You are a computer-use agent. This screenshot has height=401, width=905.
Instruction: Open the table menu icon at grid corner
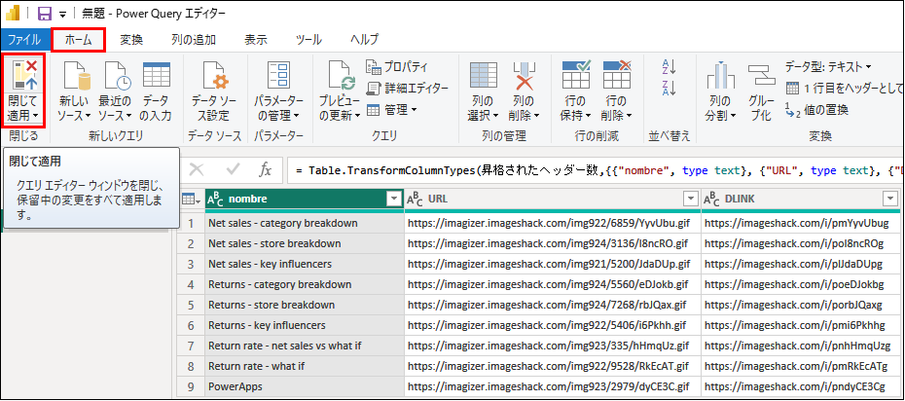click(191, 200)
